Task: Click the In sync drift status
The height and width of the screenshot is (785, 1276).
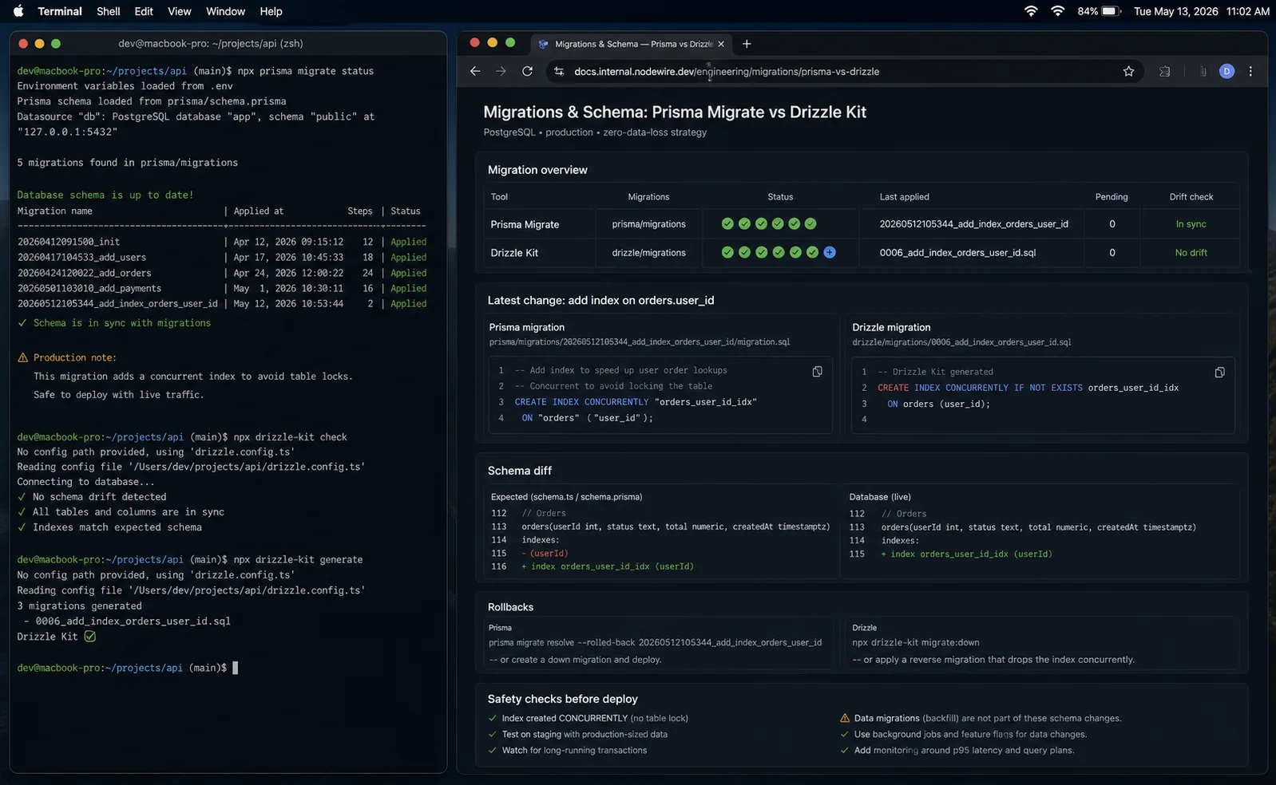Action: [x=1191, y=224]
